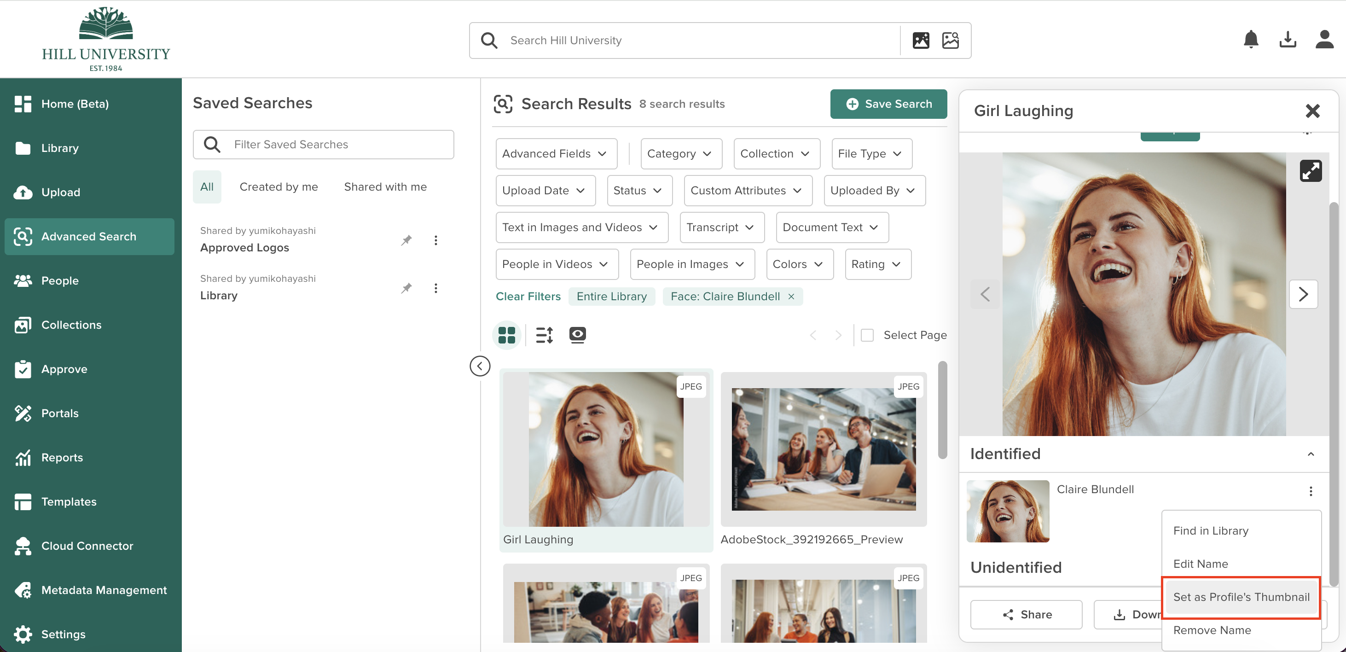Open the Advanced Fields dropdown
The image size is (1346, 652).
556,154
